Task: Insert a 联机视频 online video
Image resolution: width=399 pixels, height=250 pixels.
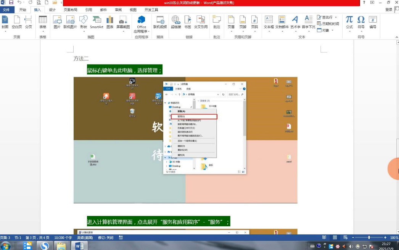Action: tap(160, 22)
